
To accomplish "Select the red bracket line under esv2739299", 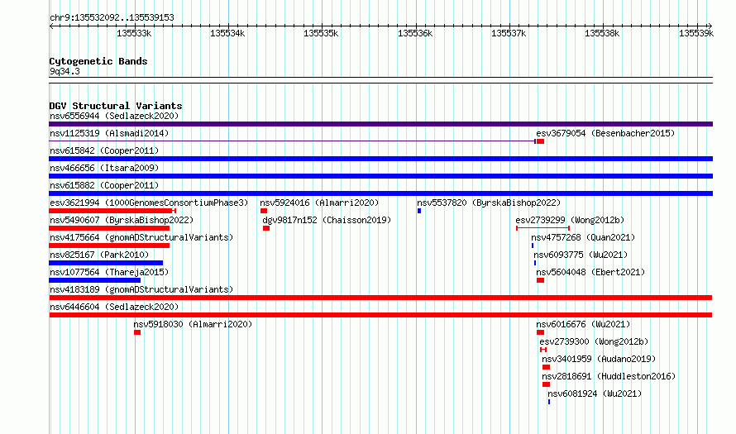I will click(543, 228).
